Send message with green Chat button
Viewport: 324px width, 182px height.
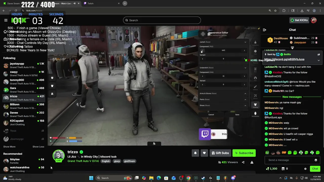click(315, 169)
